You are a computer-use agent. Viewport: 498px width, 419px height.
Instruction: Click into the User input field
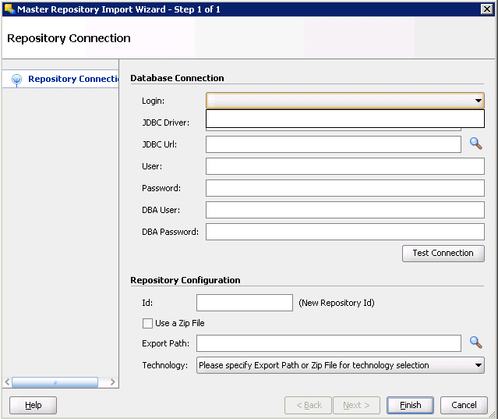(344, 166)
